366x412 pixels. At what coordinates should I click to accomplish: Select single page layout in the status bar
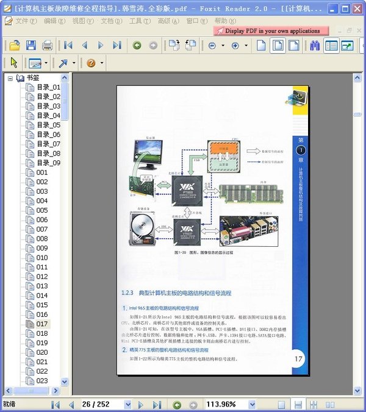pyautogui.click(x=282, y=405)
